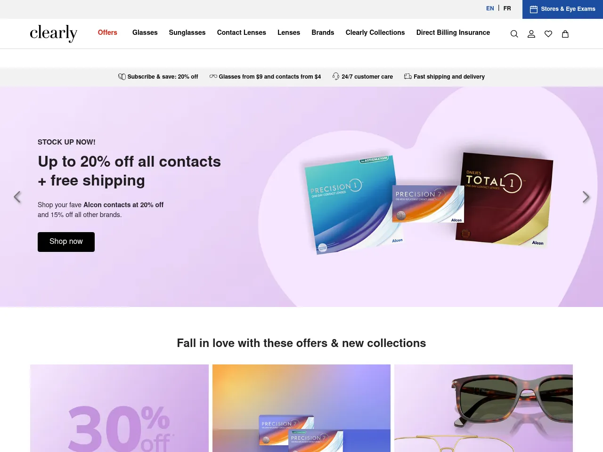View wishlist via heart icon

(x=548, y=34)
